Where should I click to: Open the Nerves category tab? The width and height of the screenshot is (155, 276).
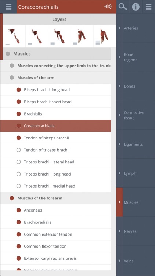(136, 231)
